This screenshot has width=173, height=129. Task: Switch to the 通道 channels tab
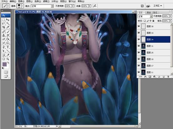pyautogui.click(x=149, y=12)
